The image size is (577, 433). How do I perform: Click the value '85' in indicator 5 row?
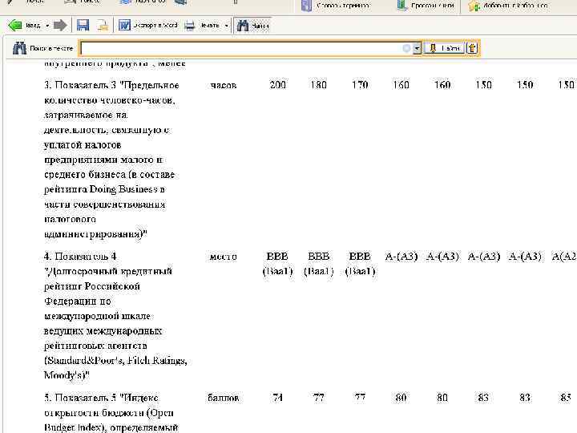click(566, 398)
